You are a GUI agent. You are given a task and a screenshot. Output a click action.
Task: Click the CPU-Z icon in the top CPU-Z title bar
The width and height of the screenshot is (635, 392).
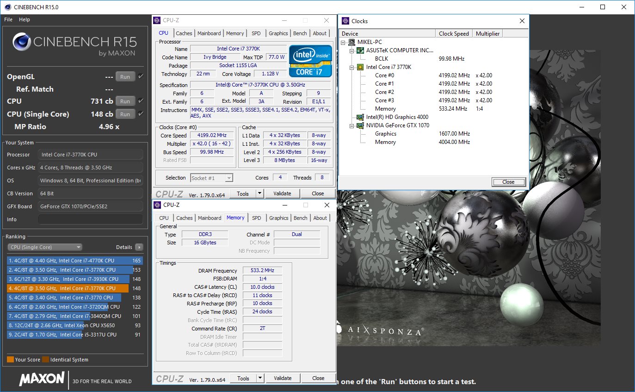pyautogui.click(x=158, y=20)
